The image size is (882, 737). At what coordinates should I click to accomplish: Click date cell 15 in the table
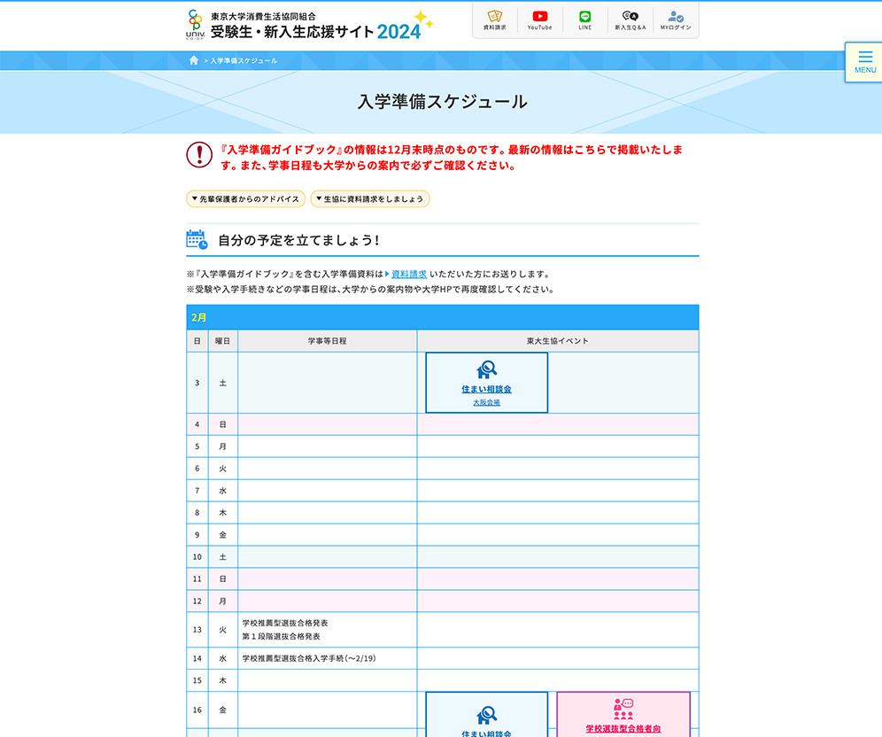pyautogui.click(x=197, y=680)
